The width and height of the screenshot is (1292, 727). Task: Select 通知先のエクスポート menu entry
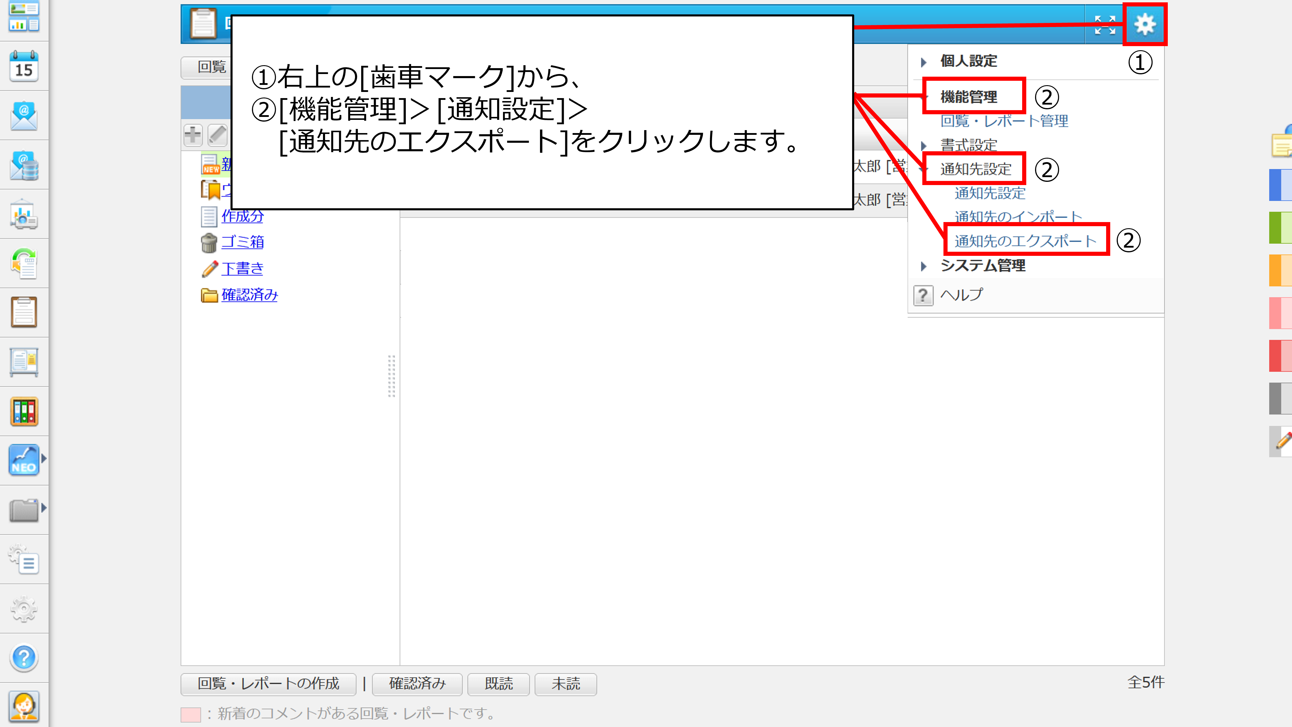[1025, 241]
